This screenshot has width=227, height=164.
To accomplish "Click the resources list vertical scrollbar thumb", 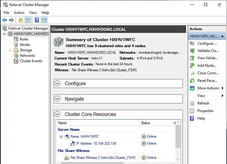I will click(x=178, y=136).
